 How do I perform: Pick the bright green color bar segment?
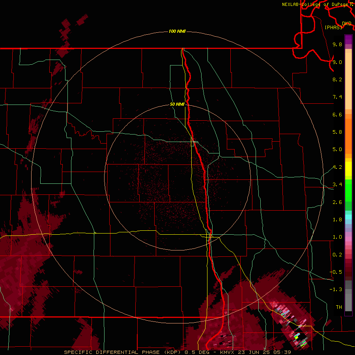[x=348, y=190]
